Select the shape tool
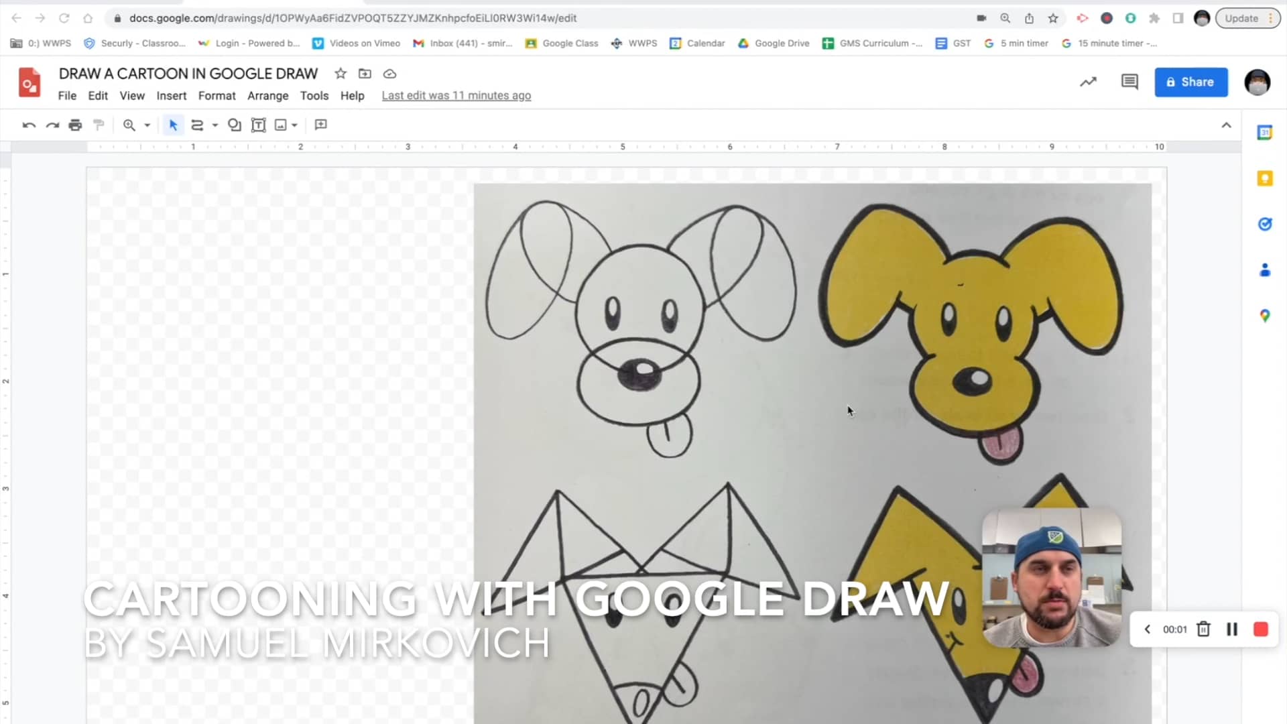The height and width of the screenshot is (724, 1287). point(234,125)
